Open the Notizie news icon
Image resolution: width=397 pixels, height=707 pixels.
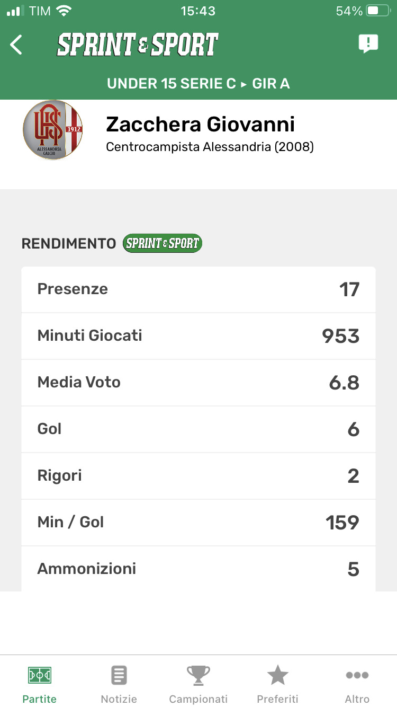pyautogui.click(x=119, y=675)
